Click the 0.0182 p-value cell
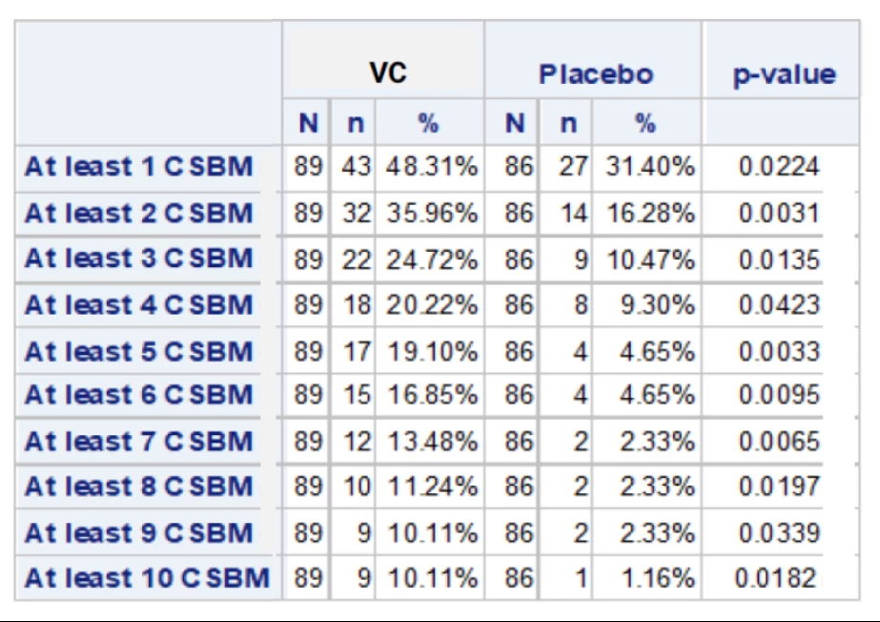880x622 pixels. point(775,578)
